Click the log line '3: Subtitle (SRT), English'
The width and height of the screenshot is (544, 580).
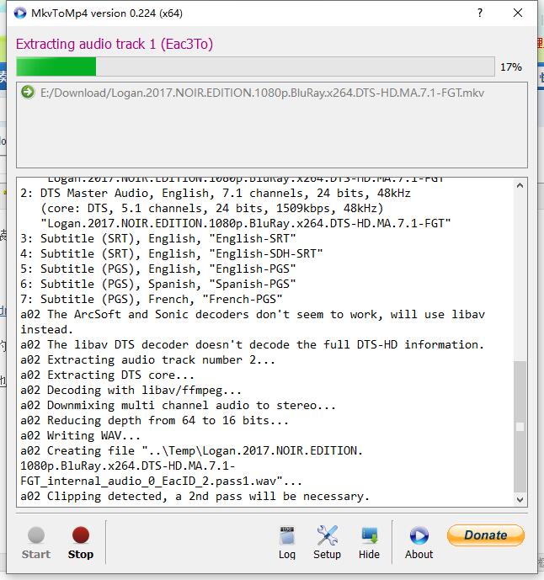coord(158,238)
